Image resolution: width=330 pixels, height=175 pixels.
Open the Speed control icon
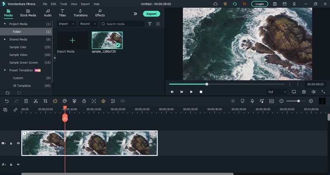55,101
